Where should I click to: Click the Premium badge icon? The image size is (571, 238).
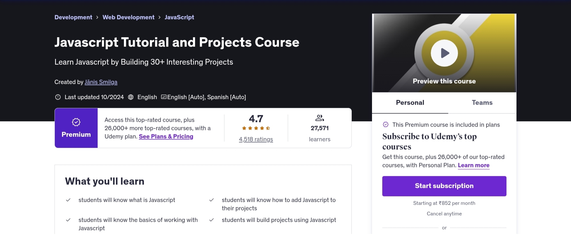76,122
